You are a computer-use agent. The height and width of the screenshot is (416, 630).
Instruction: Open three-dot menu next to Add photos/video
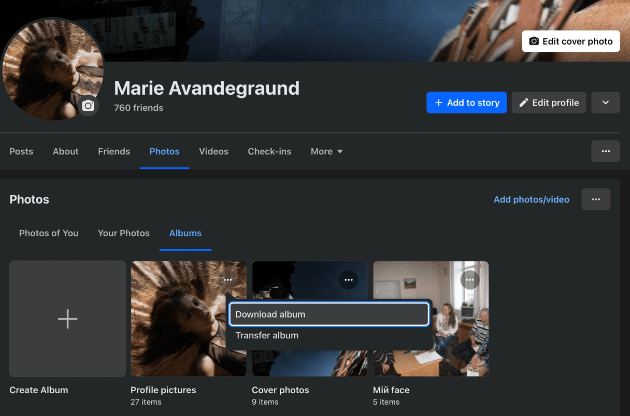596,199
